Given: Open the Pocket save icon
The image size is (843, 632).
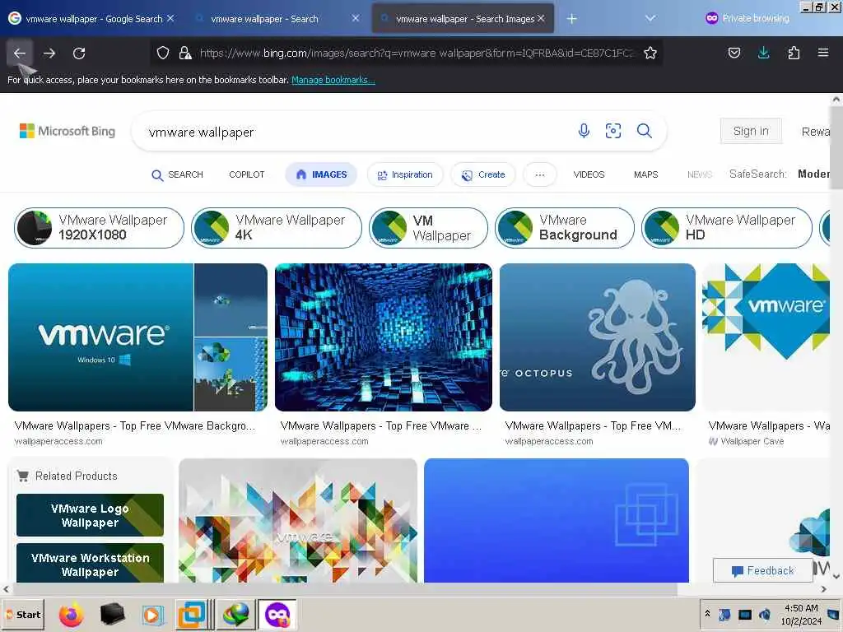Looking at the screenshot, I should pos(734,53).
